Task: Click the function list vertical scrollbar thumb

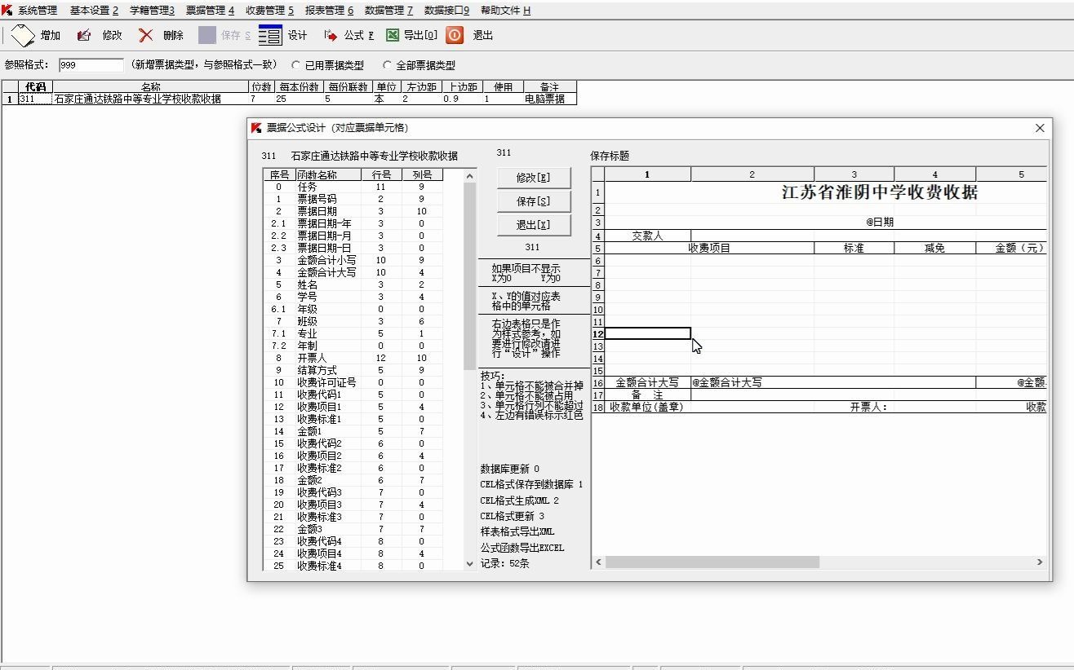Action: pyautogui.click(x=469, y=277)
